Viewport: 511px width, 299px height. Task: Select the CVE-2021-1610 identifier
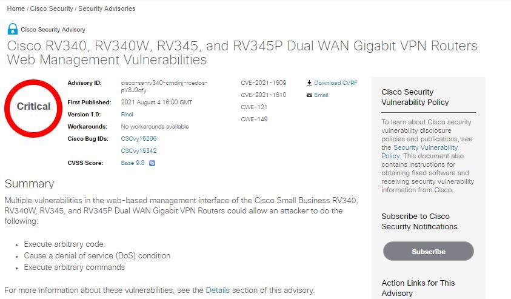tap(263, 95)
